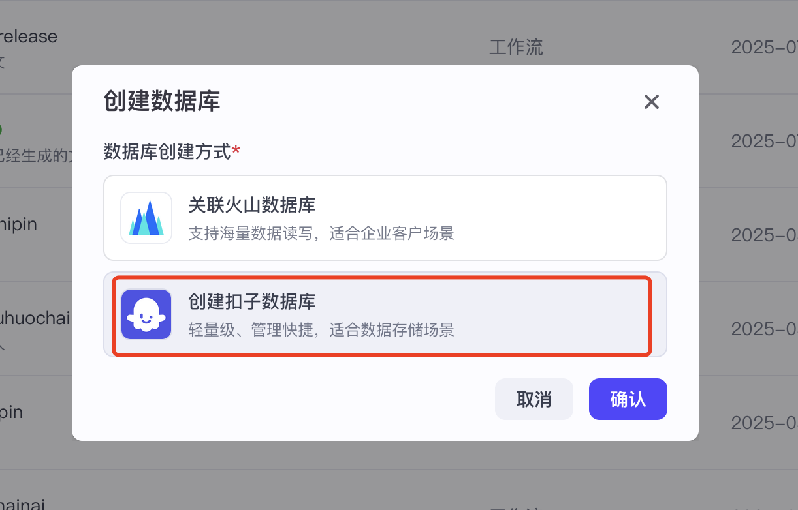Open the background row ending in "nipin"
The width and height of the screenshot is (798, 510).
click(18, 225)
